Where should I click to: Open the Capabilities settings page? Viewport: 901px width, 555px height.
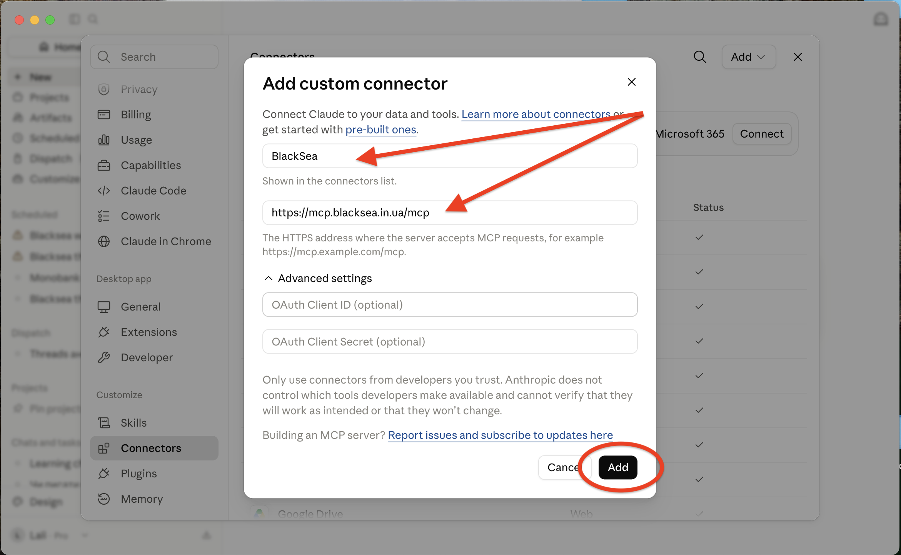[x=154, y=165]
